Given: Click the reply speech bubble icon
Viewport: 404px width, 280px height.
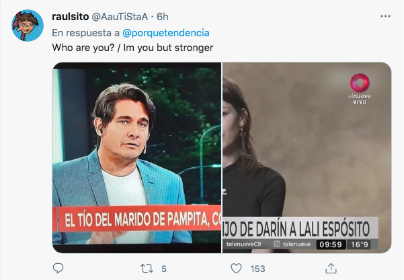Looking at the screenshot, I should 58,269.
